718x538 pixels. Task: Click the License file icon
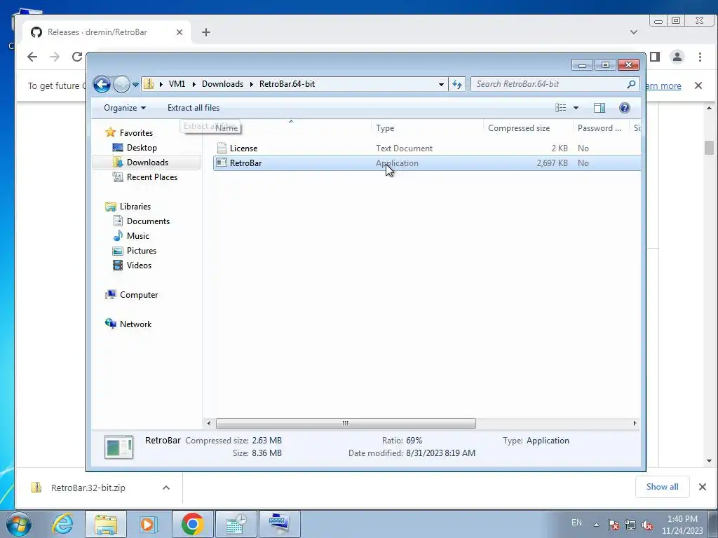222,148
